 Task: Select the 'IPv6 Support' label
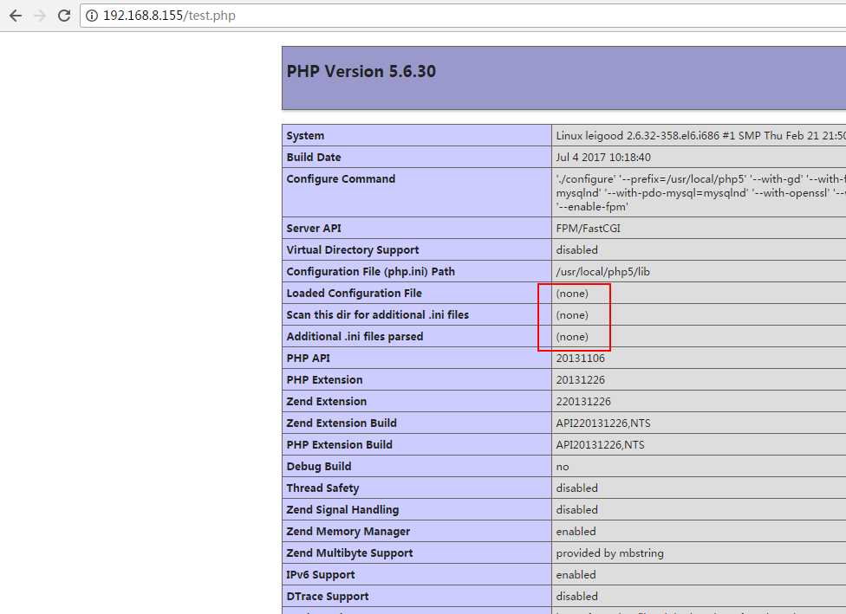(x=321, y=575)
